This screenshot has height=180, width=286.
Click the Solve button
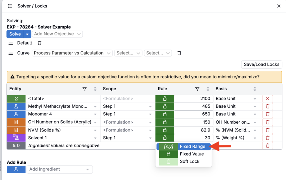click(x=15, y=34)
